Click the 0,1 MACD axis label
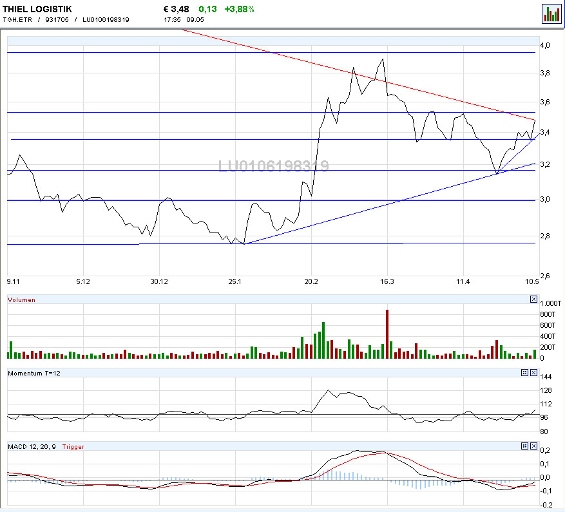Screen dimensions: 565x512 click(x=545, y=464)
